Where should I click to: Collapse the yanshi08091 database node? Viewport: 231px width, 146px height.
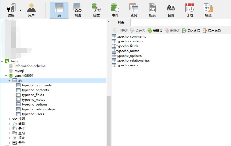tap(6, 76)
